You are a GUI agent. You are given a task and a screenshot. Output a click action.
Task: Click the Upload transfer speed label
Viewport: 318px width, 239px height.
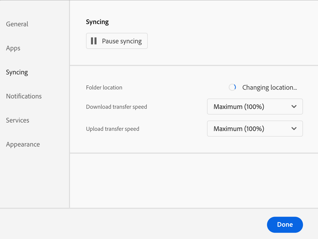click(112, 129)
